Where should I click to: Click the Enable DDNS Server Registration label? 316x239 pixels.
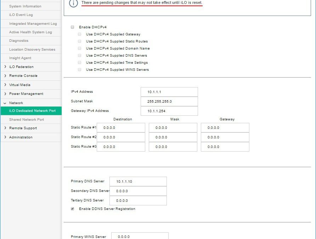click(x=107, y=209)
